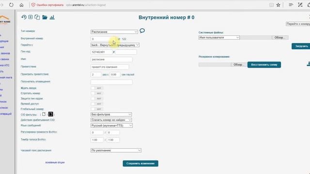
Task: Click the sidebar link ending in книга
Action: coord(6,77)
